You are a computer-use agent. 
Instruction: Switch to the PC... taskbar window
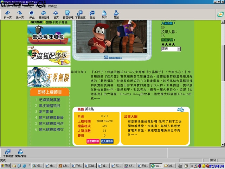coord(117,166)
